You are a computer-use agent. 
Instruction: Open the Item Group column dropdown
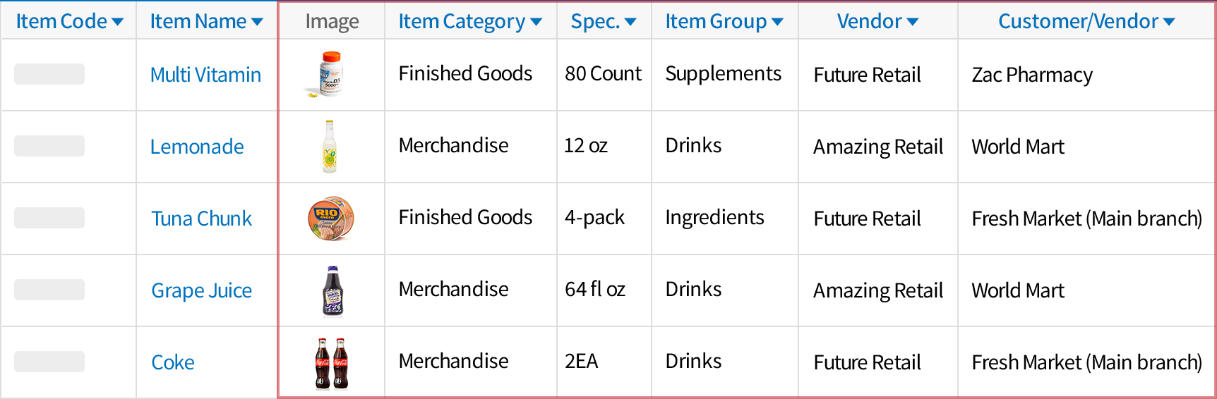[x=777, y=22]
